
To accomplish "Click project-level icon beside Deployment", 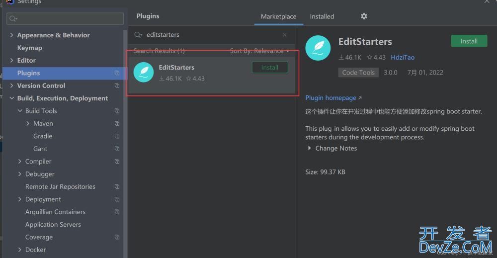I will pyautogui.click(x=117, y=199).
